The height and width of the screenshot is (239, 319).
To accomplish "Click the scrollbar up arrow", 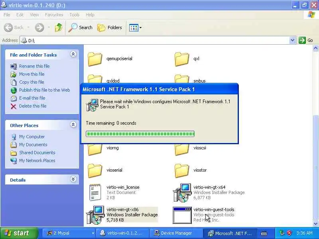I will point(315,48).
